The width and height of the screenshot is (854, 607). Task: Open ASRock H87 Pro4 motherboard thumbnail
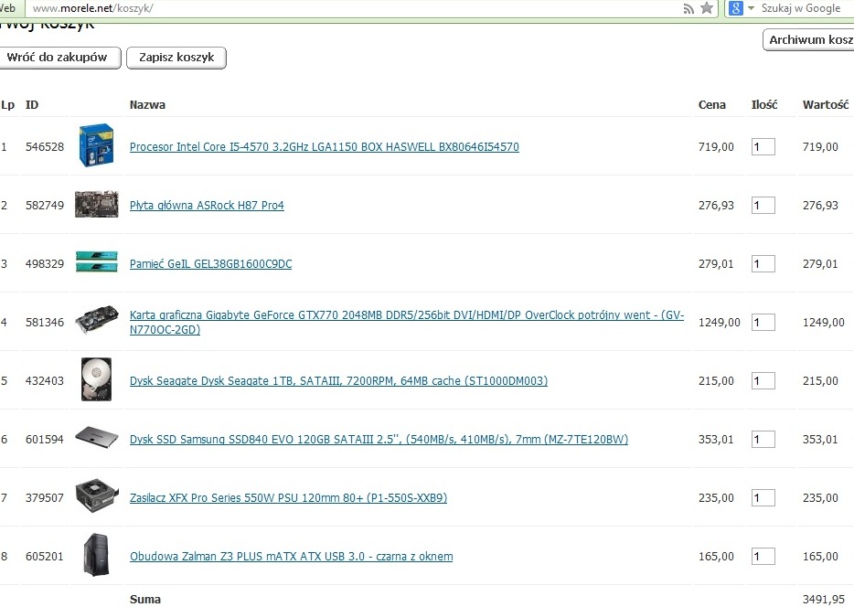[96, 205]
